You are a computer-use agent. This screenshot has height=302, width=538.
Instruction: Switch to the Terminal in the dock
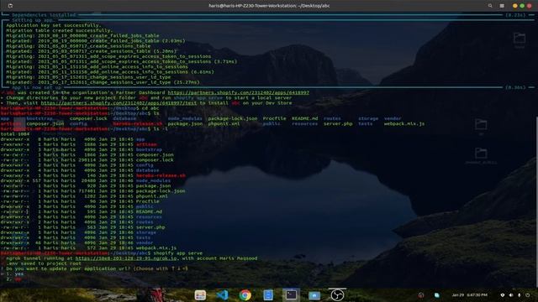coord(291,294)
